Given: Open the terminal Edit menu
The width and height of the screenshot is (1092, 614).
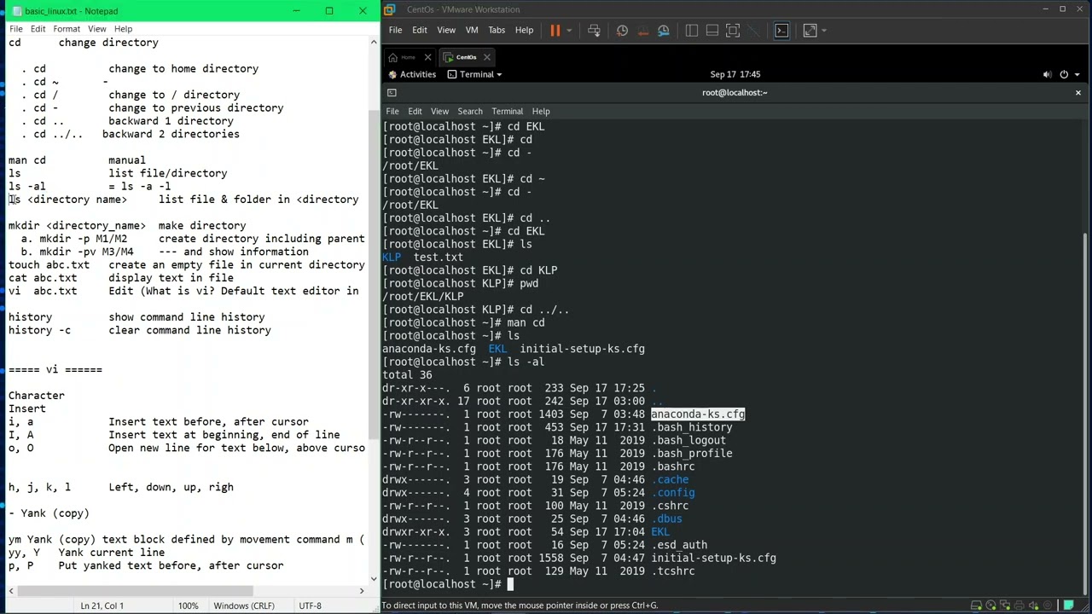Looking at the screenshot, I should click(415, 111).
